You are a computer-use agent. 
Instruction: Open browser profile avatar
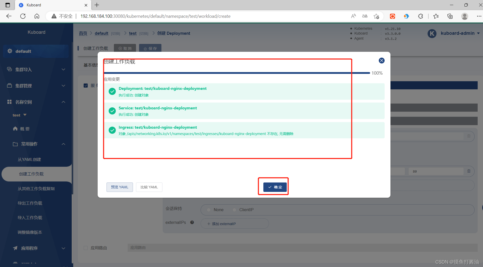[x=465, y=16]
